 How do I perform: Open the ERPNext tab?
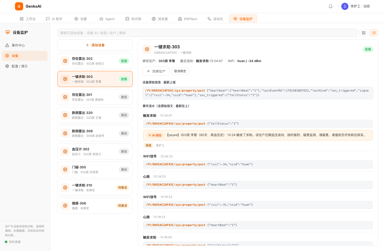click(x=188, y=19)
